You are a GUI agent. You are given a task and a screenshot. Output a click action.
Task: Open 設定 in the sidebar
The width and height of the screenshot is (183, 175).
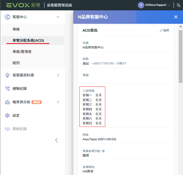point(16,116)
